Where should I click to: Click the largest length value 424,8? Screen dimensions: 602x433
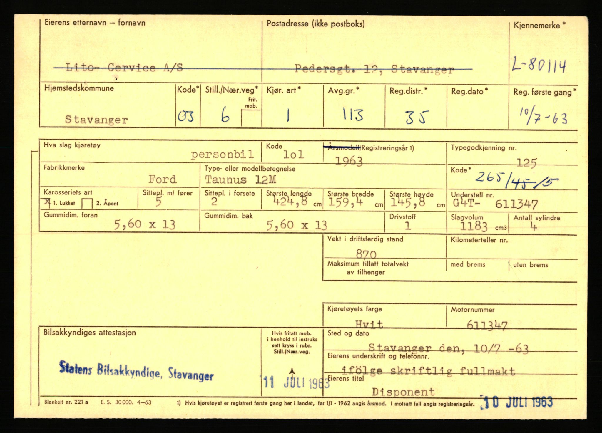(290, 201)
